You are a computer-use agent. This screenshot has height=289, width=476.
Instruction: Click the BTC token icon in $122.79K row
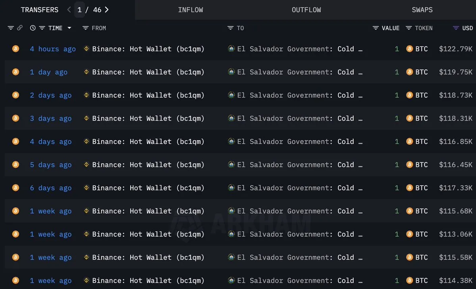pyautogui.click(x=410, y=48)
